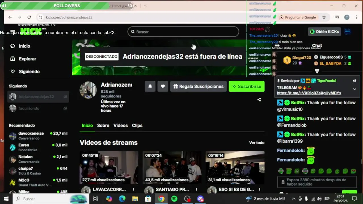Open the options menu for the ESO SI ES DE G video

point(259,190)
